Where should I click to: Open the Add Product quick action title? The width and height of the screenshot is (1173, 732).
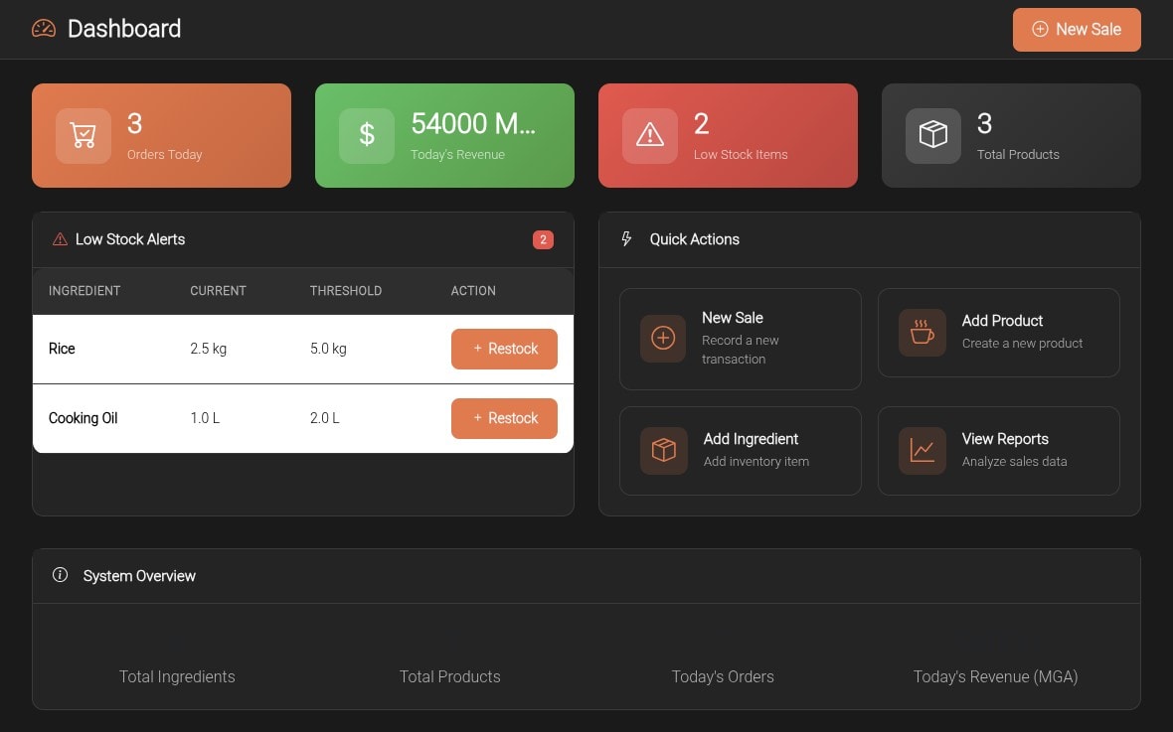[1002, 321]
